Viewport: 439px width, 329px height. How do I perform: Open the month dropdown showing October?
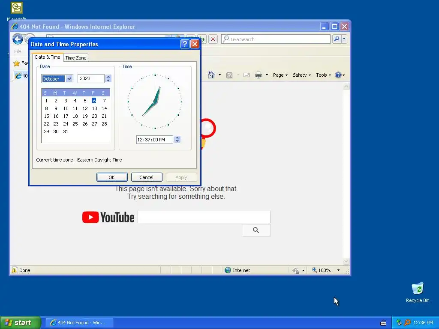(x=69, y=79)
